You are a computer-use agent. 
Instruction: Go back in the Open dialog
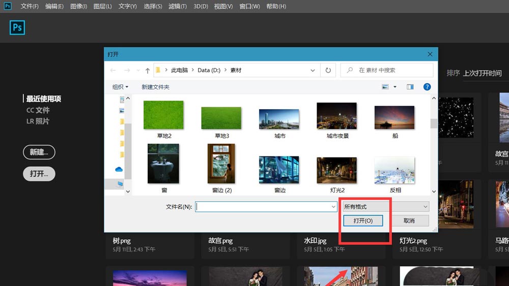tap(113, 70)
